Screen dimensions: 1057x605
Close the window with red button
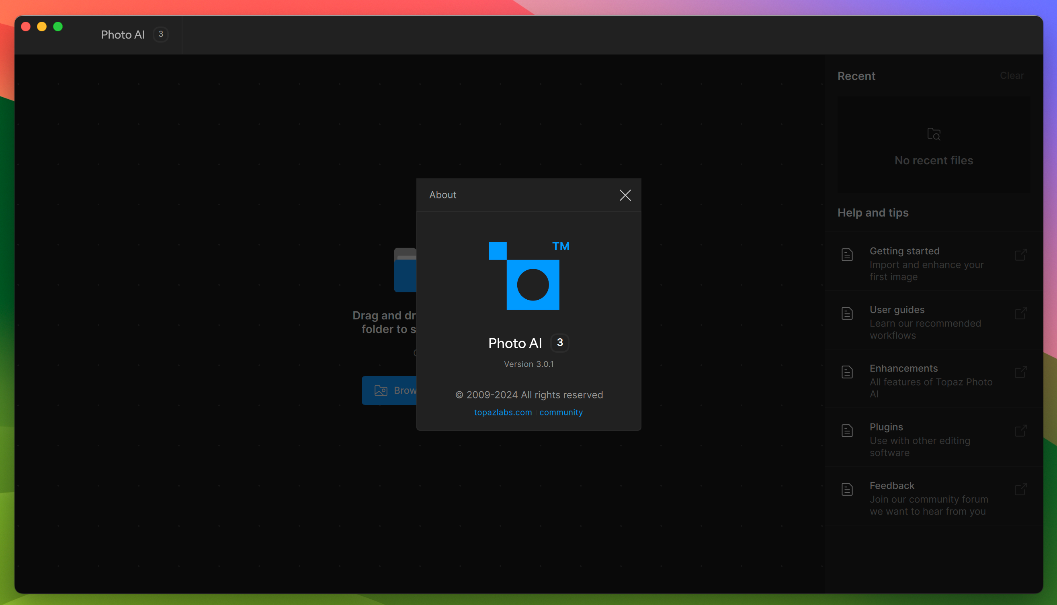point(26,27)
